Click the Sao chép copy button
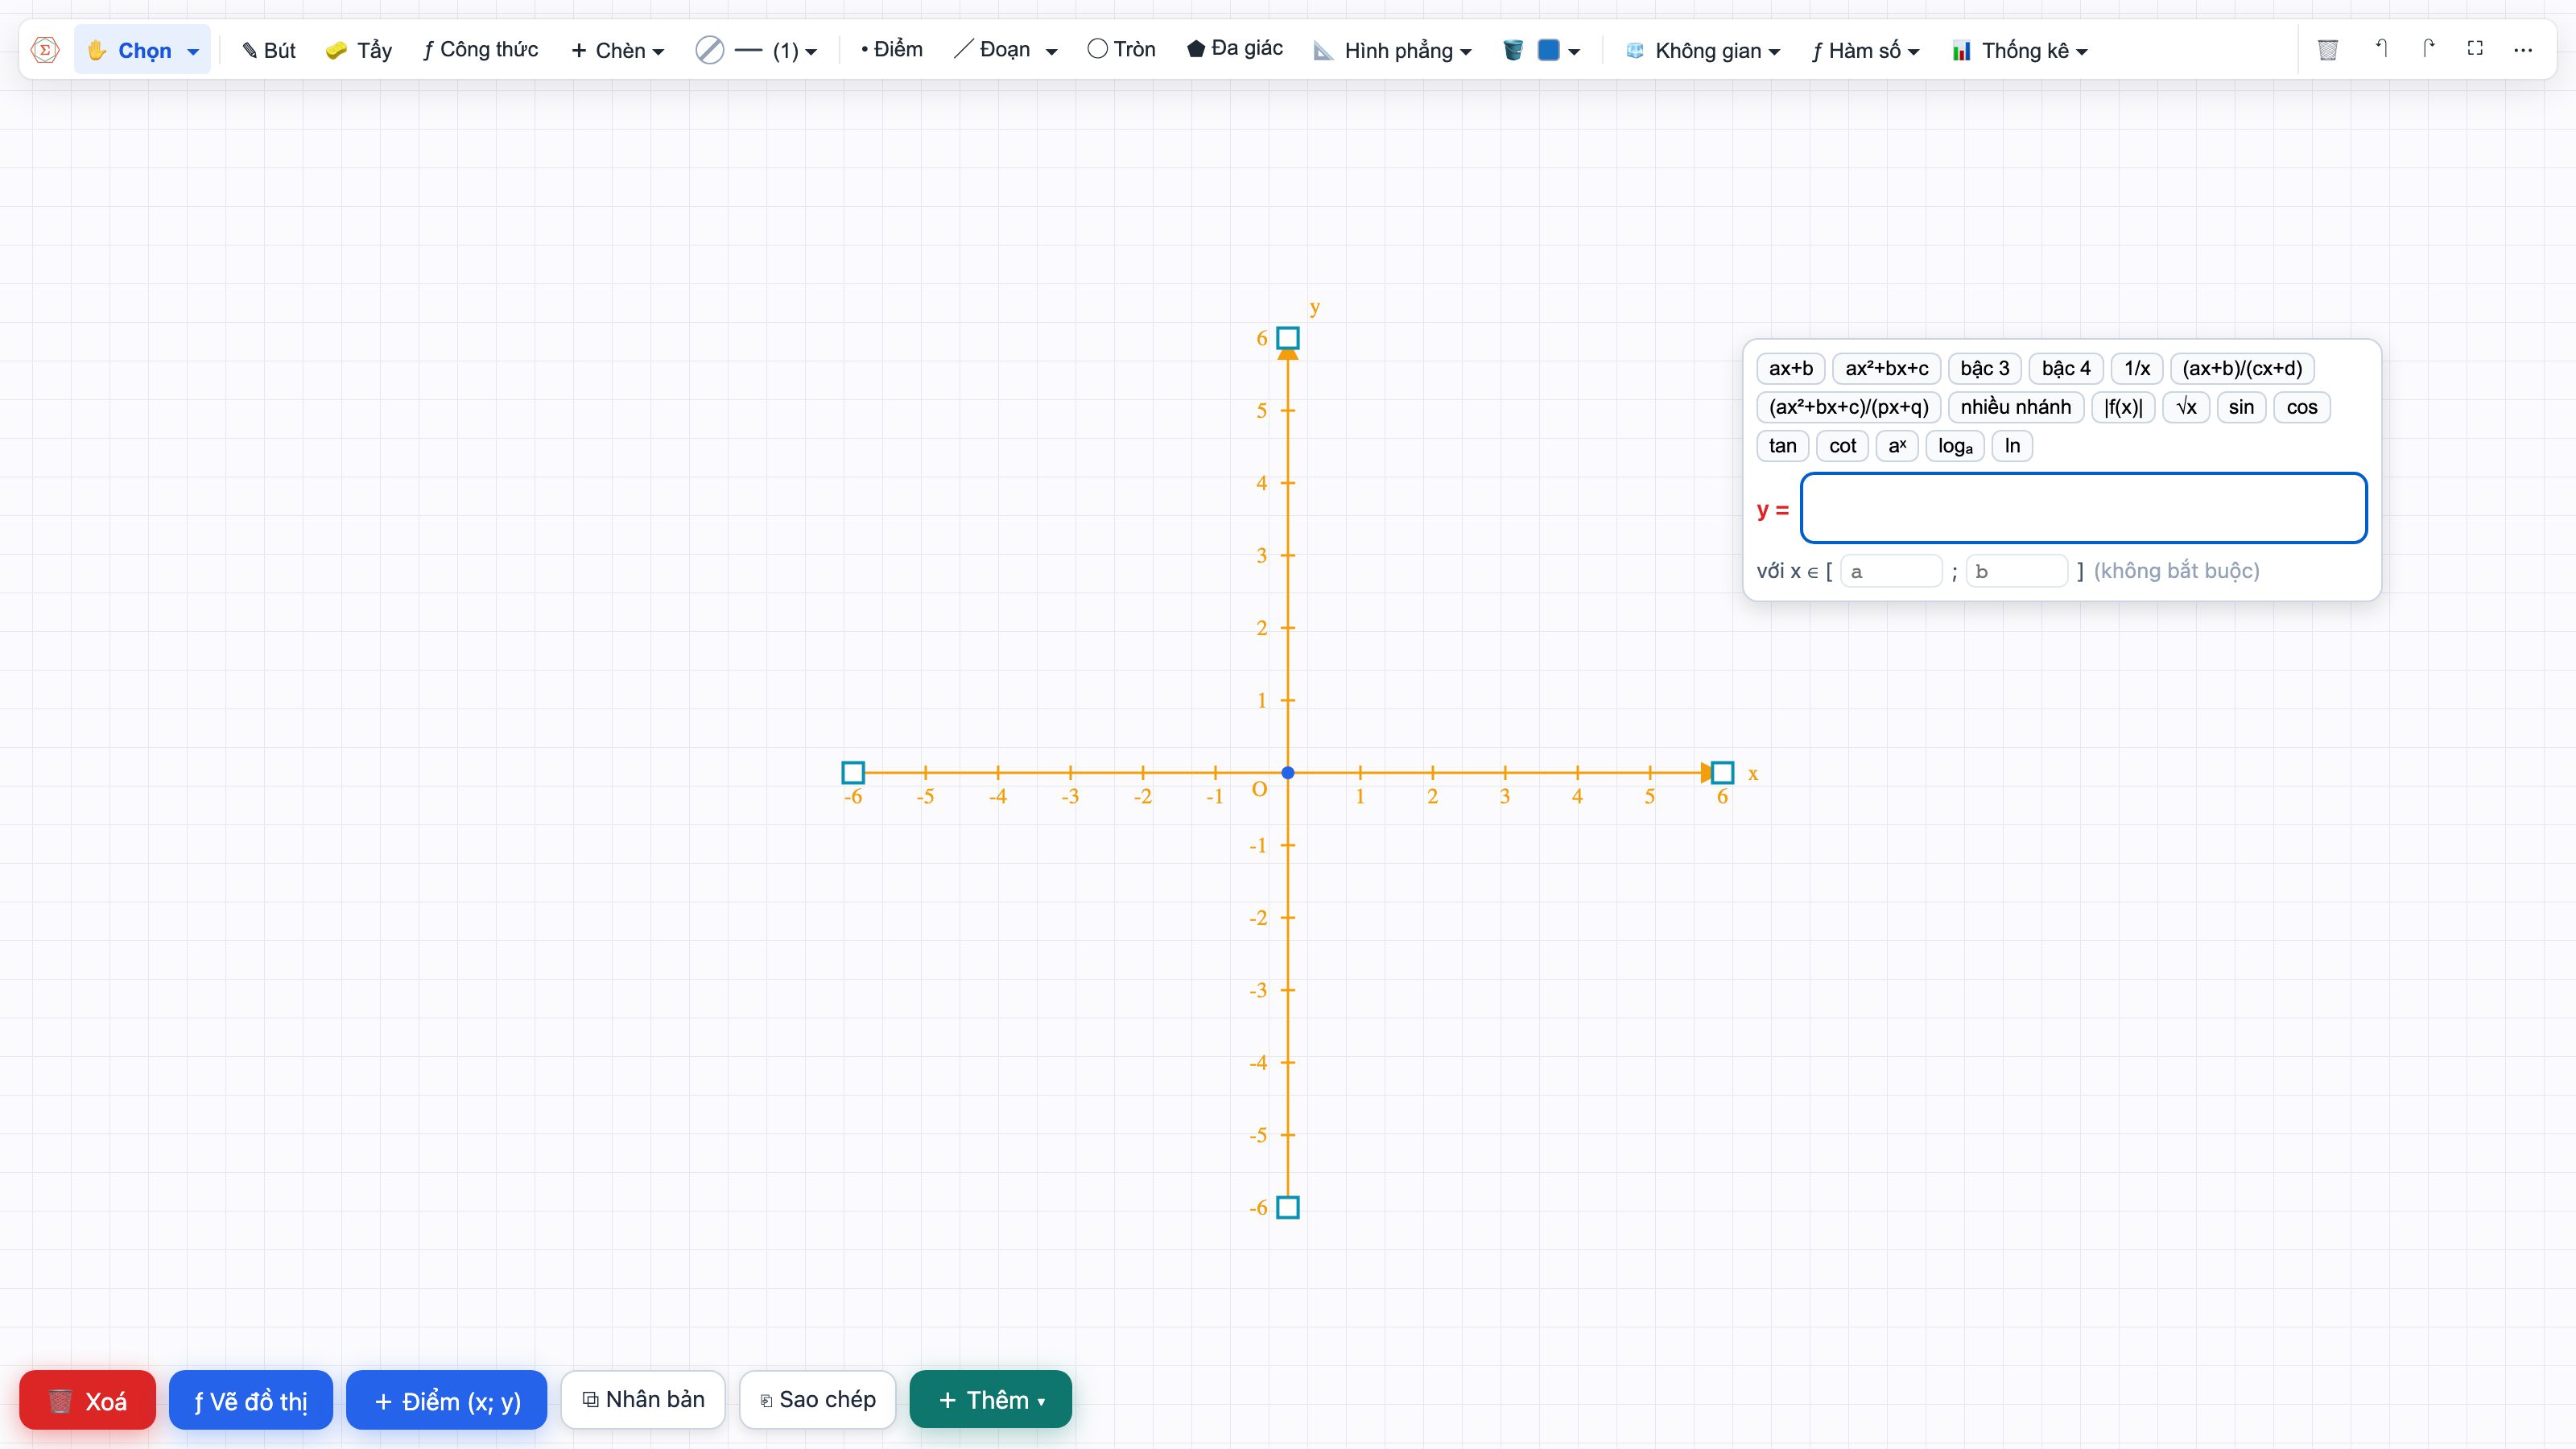 tap(818, 1399)
